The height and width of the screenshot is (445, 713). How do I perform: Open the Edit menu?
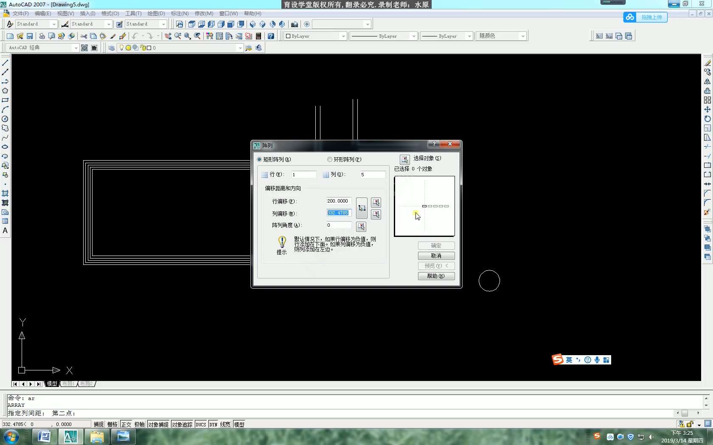click(x=43, y=14)
